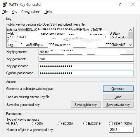Click the 'Key passphrase:' label
Viewport: 140px width, 137px height.
(18, 66)
